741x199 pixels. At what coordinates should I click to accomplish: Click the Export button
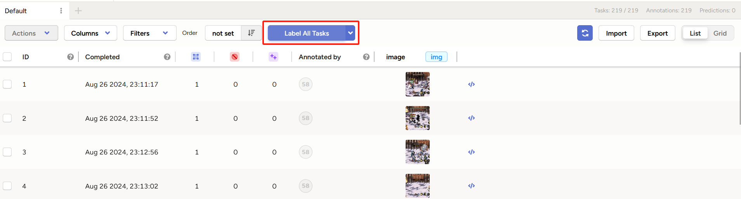[x=657, y=33]
